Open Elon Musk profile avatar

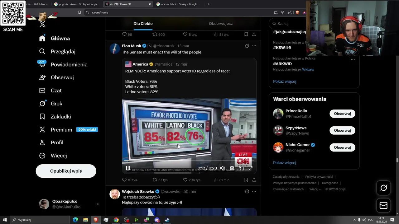click(x=115, y=49)
